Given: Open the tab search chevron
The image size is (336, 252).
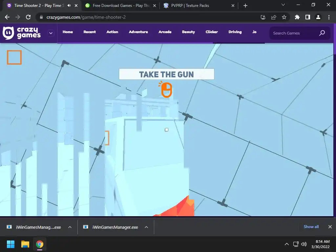Looking at the screenshot, I should click(283, 5).
